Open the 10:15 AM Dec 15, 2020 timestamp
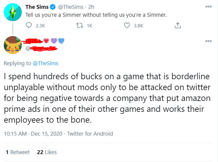This screenshot has height=162, width=218. point(33,134)
